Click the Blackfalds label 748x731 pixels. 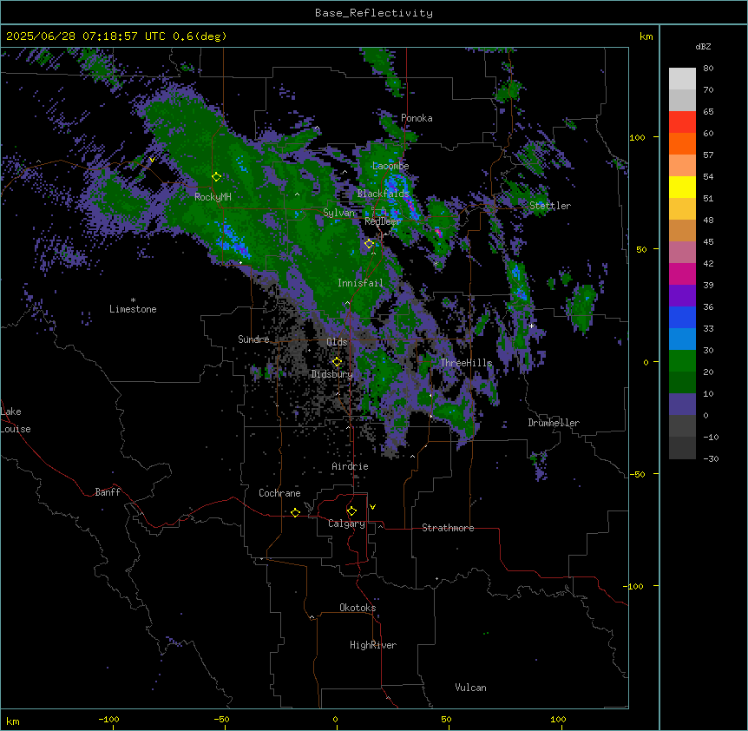click(x=383, y=194)
